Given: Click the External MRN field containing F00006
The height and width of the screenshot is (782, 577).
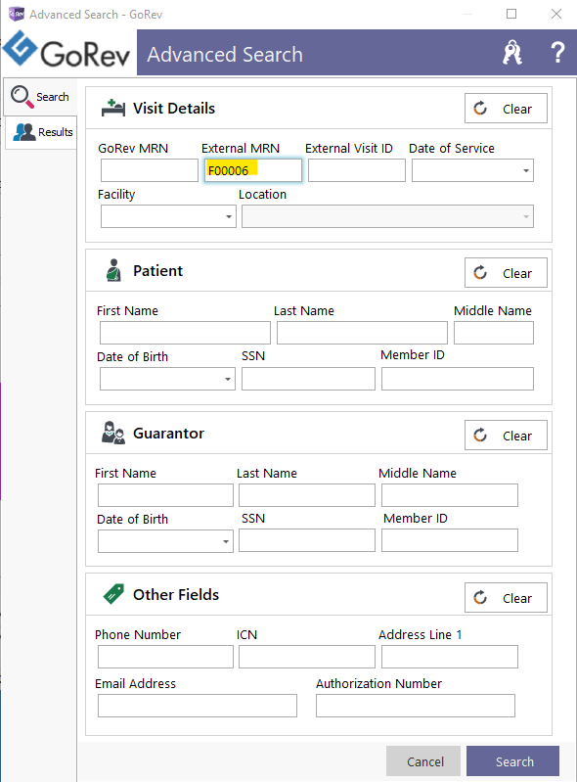Looking at the screenshot, I should click(x=253, y=170).
